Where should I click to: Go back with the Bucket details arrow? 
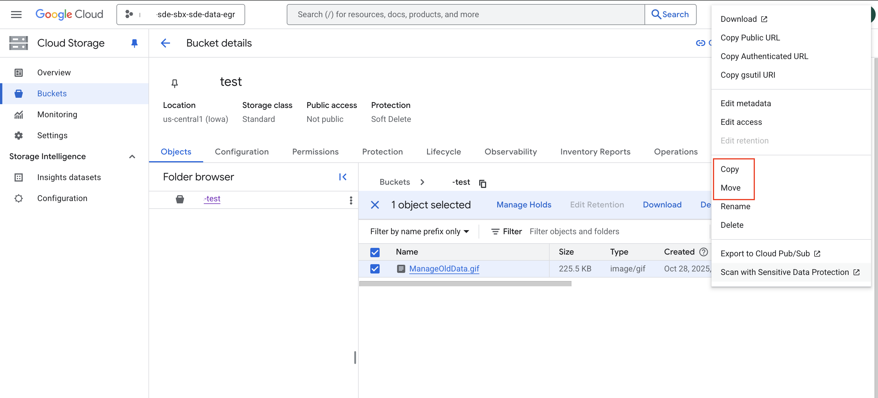pyautogui.click(x=165, y=43)
